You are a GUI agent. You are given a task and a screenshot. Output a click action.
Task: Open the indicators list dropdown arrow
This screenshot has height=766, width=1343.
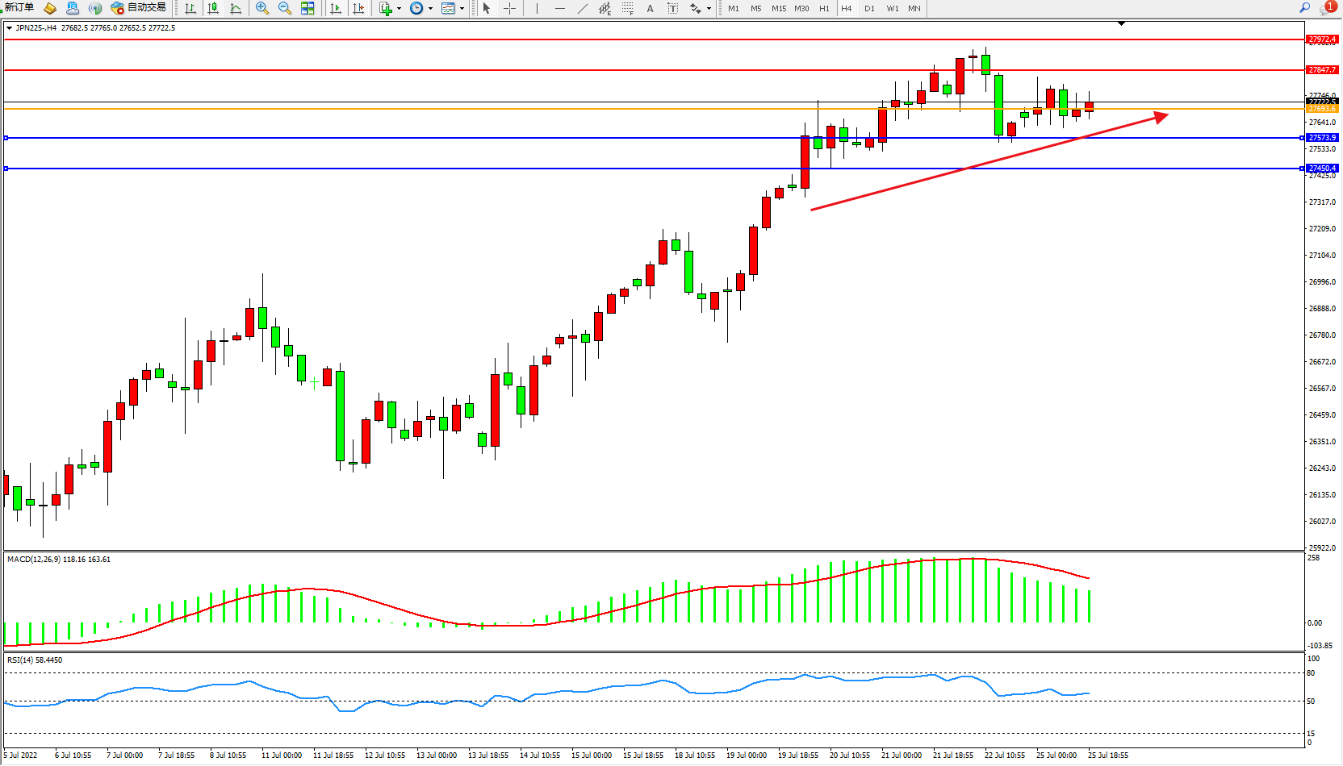coord(399,9)
